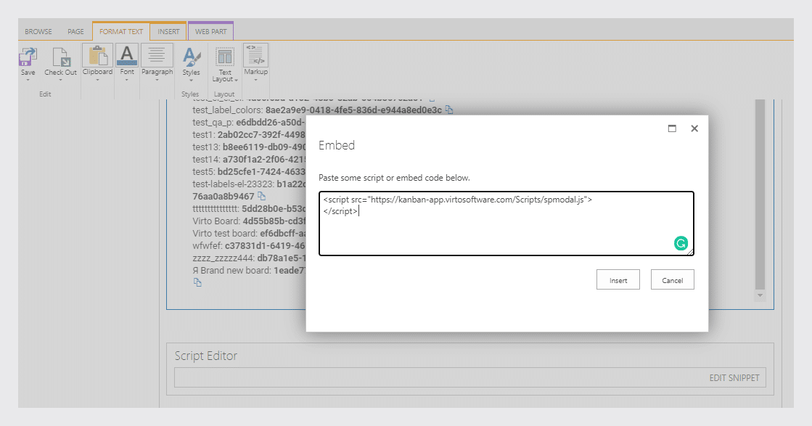Select the Format Text tab
Image resolution: width=812 pixels, height=426 pixels.
pos(121,32)
